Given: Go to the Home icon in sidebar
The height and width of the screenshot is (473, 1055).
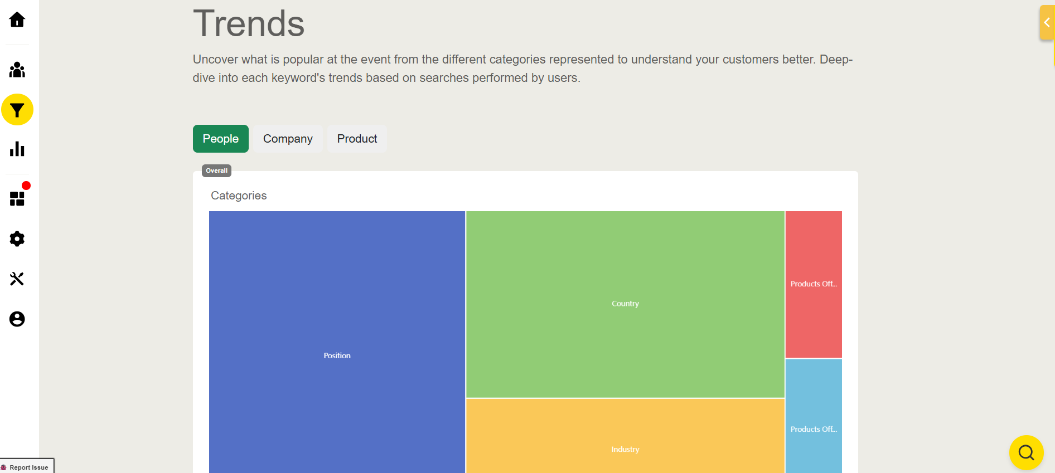Looking at the screenshot, I should (17, 19).
